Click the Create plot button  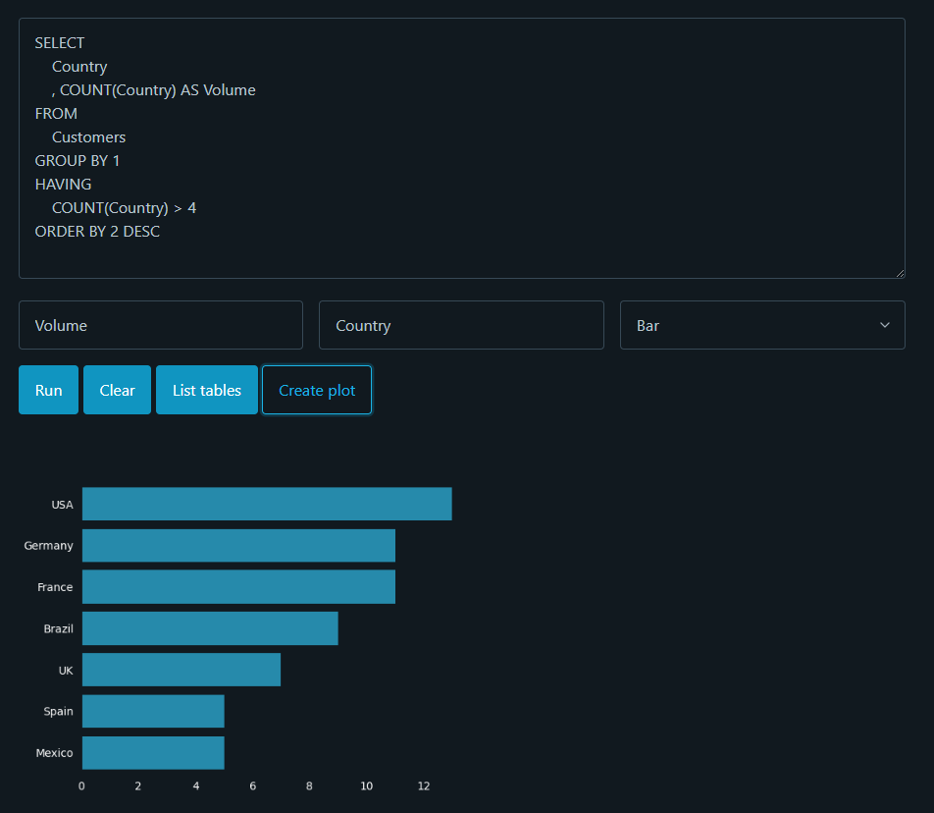click(316, 390)
